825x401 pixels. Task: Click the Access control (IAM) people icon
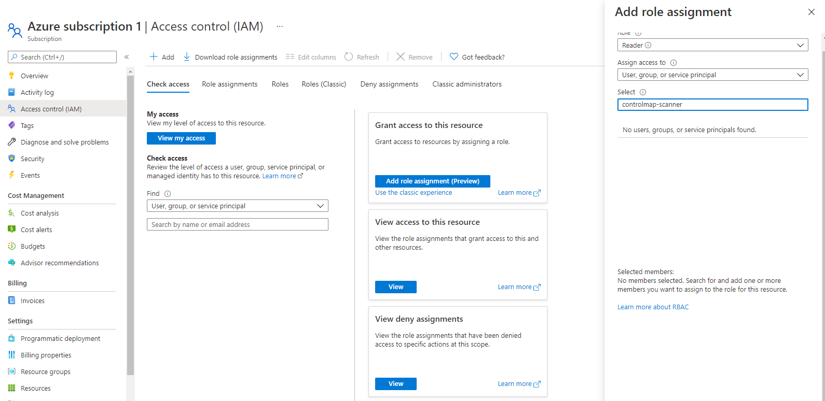(x=11, y=109)
